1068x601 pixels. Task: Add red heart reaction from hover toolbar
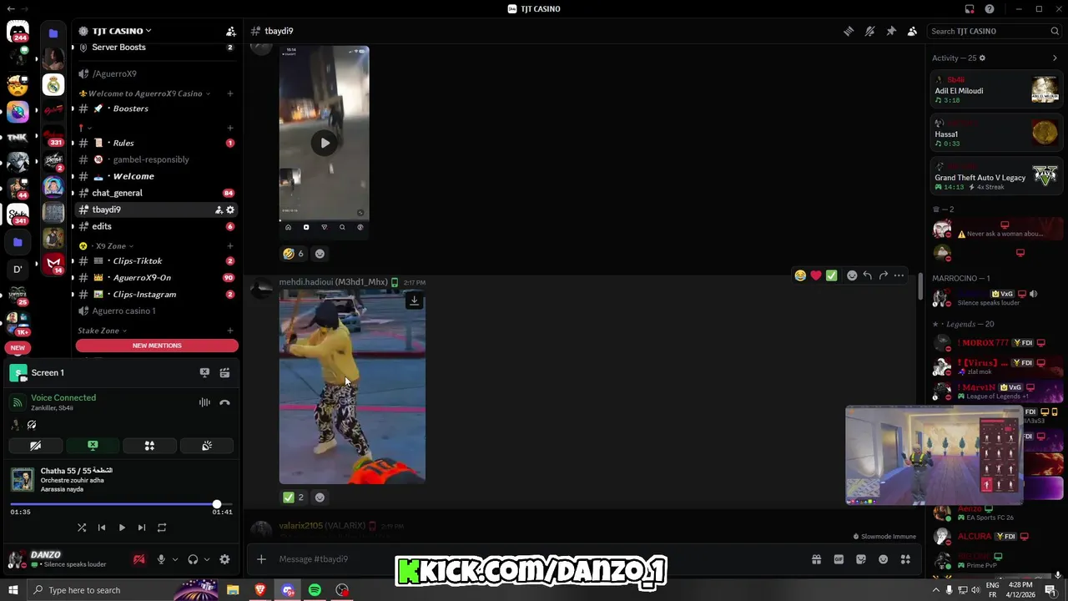[x=816, y=275]
